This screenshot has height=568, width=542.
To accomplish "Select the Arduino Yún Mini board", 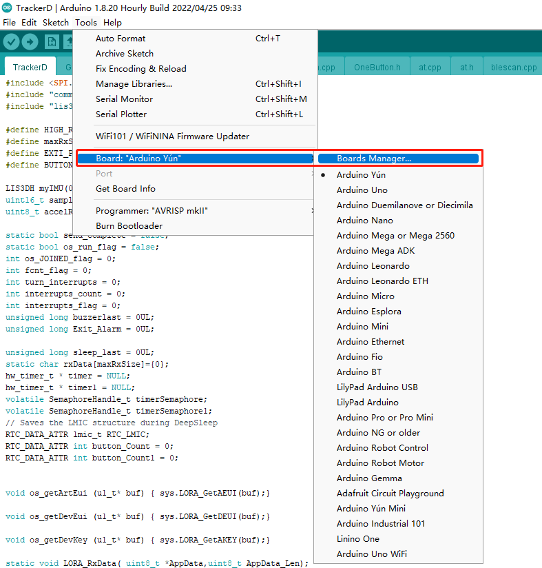I will (398, 509).
